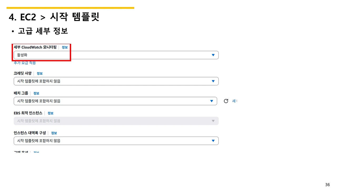This screenshot has height=190, width=337.
Task: Open 정보 link beside 세부 CloudWatch 모니터링
Action: tap(65, 47)
